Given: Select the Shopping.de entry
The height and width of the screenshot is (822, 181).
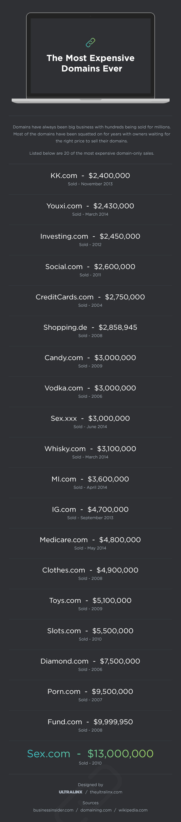Looking at the screenshot, I should click(90, 327).
